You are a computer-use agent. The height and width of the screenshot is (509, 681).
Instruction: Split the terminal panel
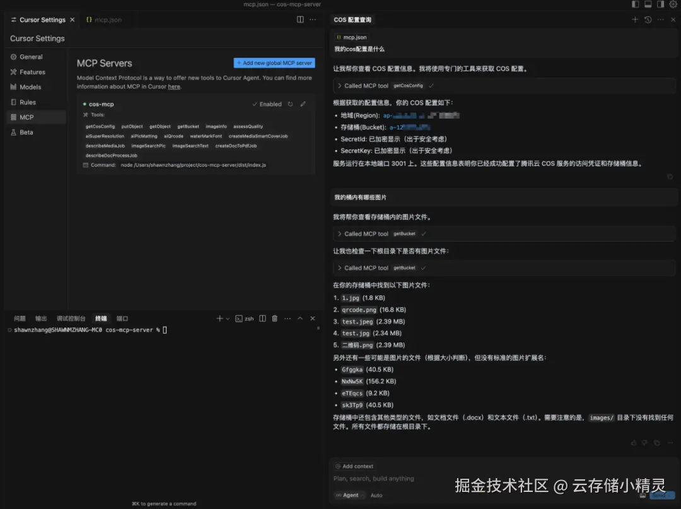click(262, 319)
